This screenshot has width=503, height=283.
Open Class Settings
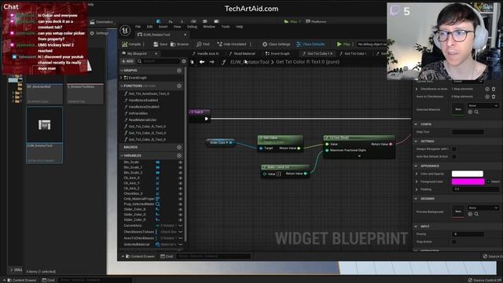point(276,44)
